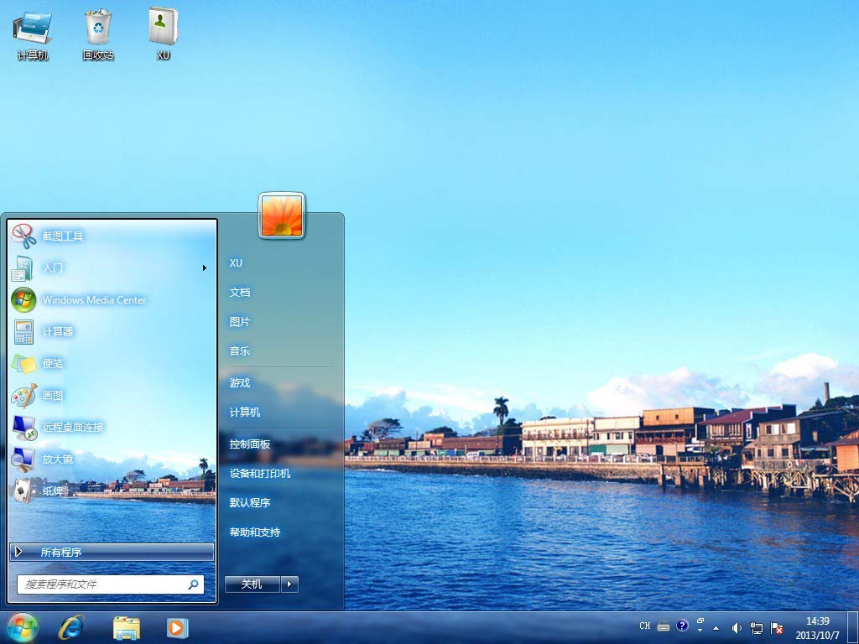Viewport: 859px width, 644px height.
Task: Launch 画图 (Paint) program
Action: pyautogui.click(x=53, y=396)
